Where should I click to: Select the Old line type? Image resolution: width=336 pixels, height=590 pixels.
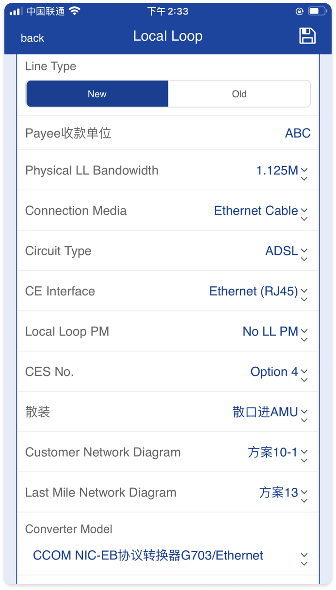pos(239,93)
